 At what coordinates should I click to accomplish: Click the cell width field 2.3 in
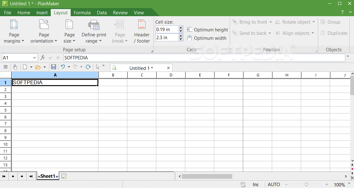click(167, 38)
